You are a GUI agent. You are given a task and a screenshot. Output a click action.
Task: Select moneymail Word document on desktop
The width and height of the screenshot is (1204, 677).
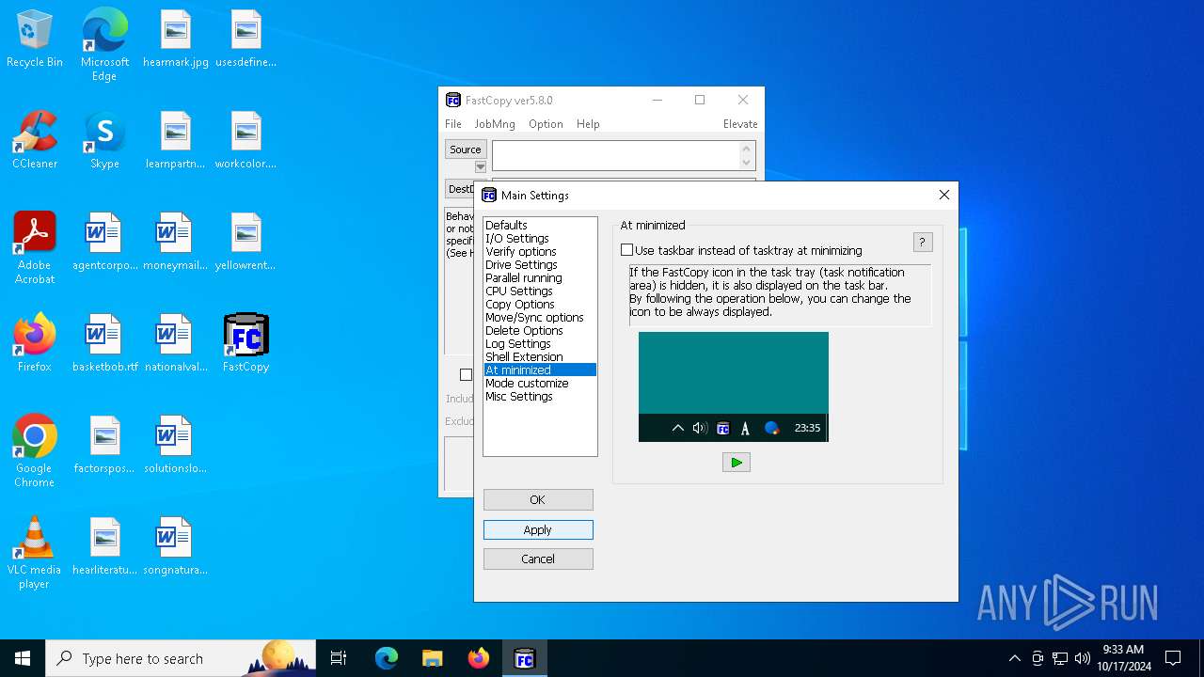tap(176, 243)
